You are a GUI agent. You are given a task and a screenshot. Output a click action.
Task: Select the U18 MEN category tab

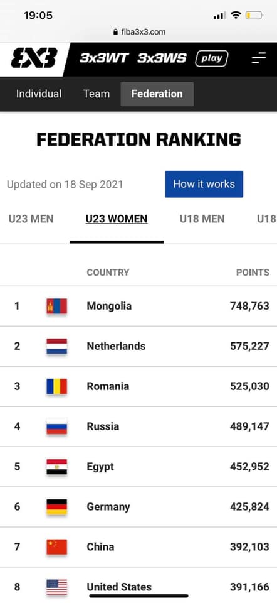click(202, 219)
